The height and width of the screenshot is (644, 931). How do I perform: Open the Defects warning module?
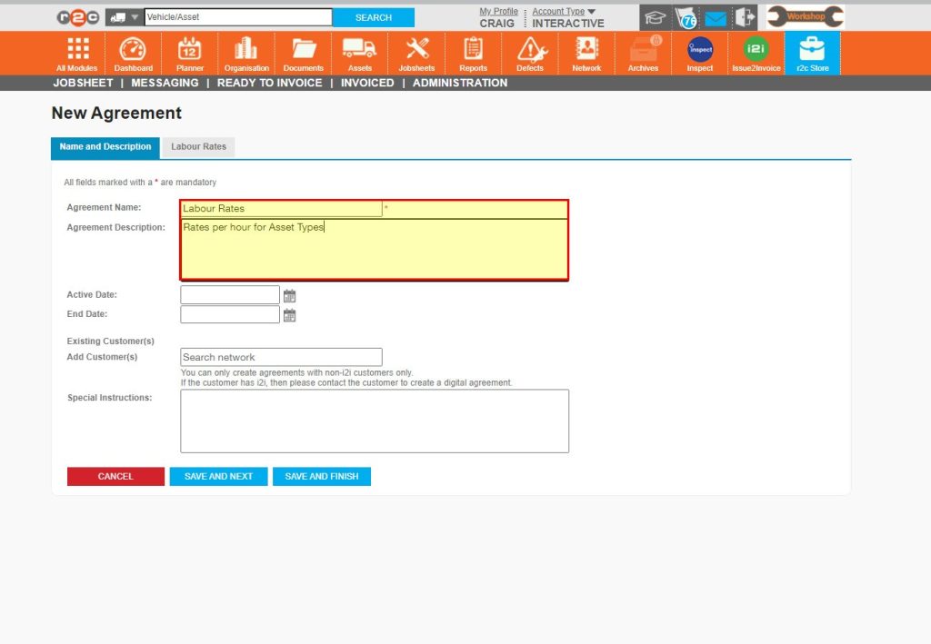point(530,54)
